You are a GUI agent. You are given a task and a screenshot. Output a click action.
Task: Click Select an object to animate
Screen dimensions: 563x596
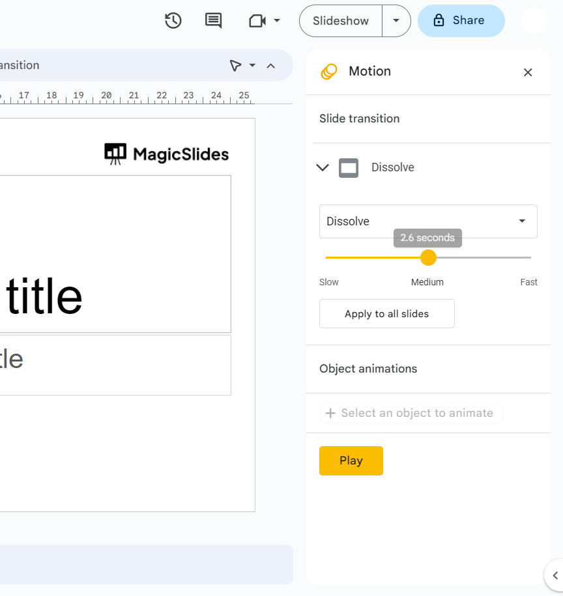click(x=411, y=413)
